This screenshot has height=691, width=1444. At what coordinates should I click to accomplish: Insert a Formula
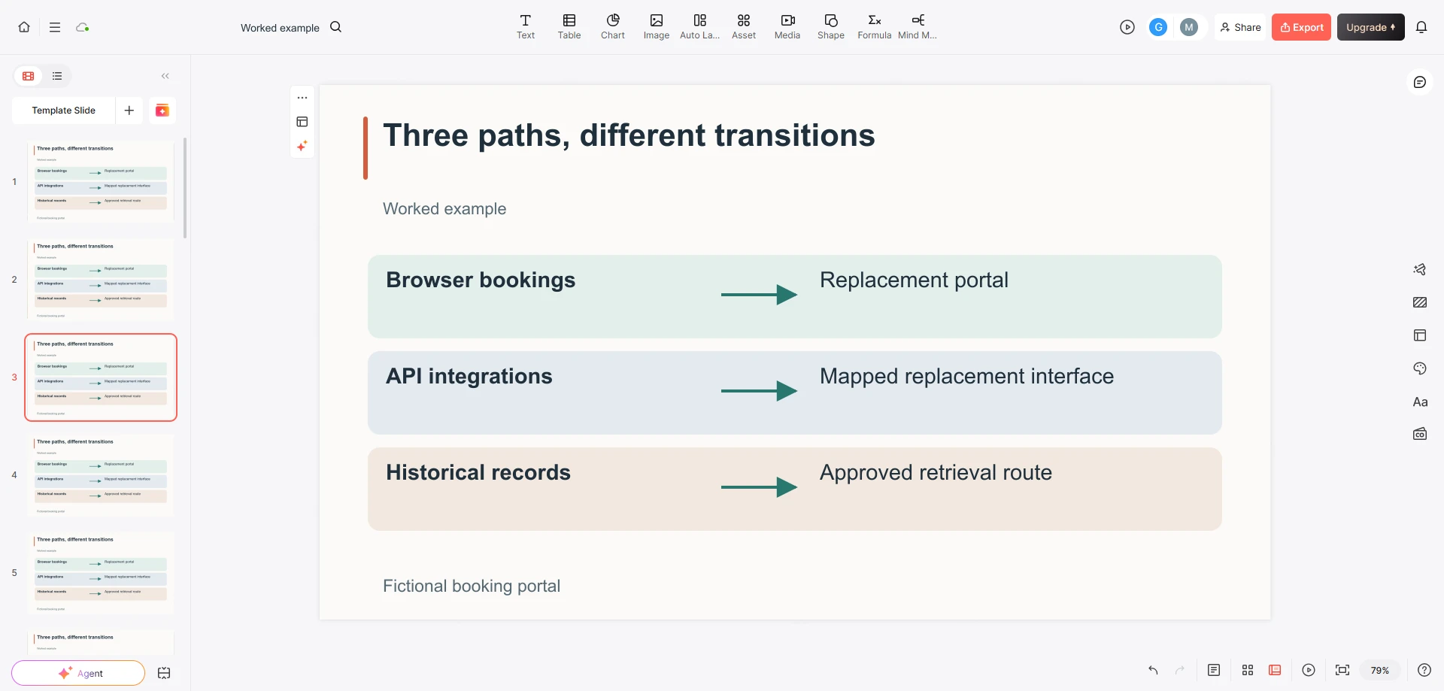tap(875, 27)
